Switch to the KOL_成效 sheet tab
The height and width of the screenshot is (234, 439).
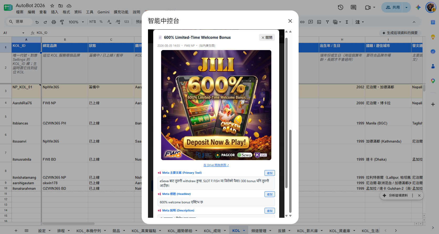point(212,231)
